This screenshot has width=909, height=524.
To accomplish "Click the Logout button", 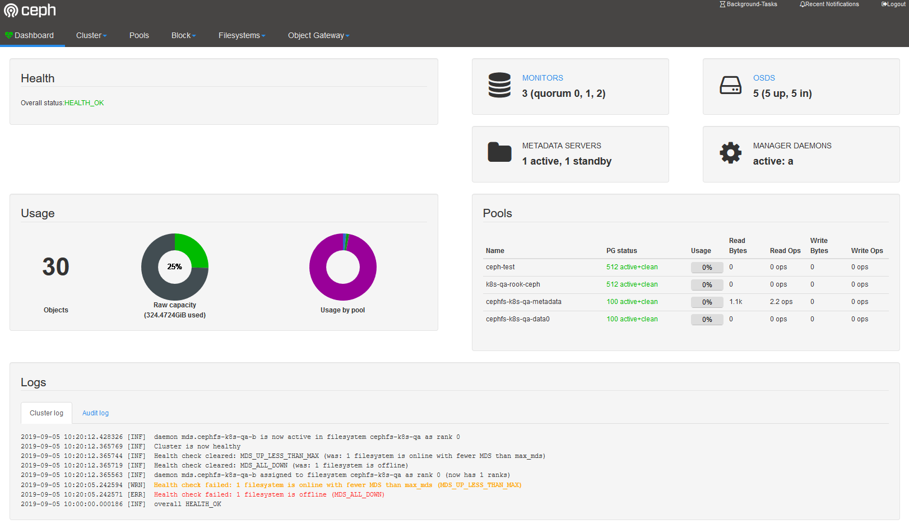I will pyautogui.click(x=893, y=4).
